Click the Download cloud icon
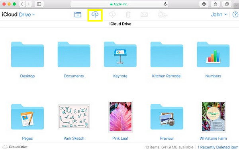The image size is (239, 150). point(112,15)
